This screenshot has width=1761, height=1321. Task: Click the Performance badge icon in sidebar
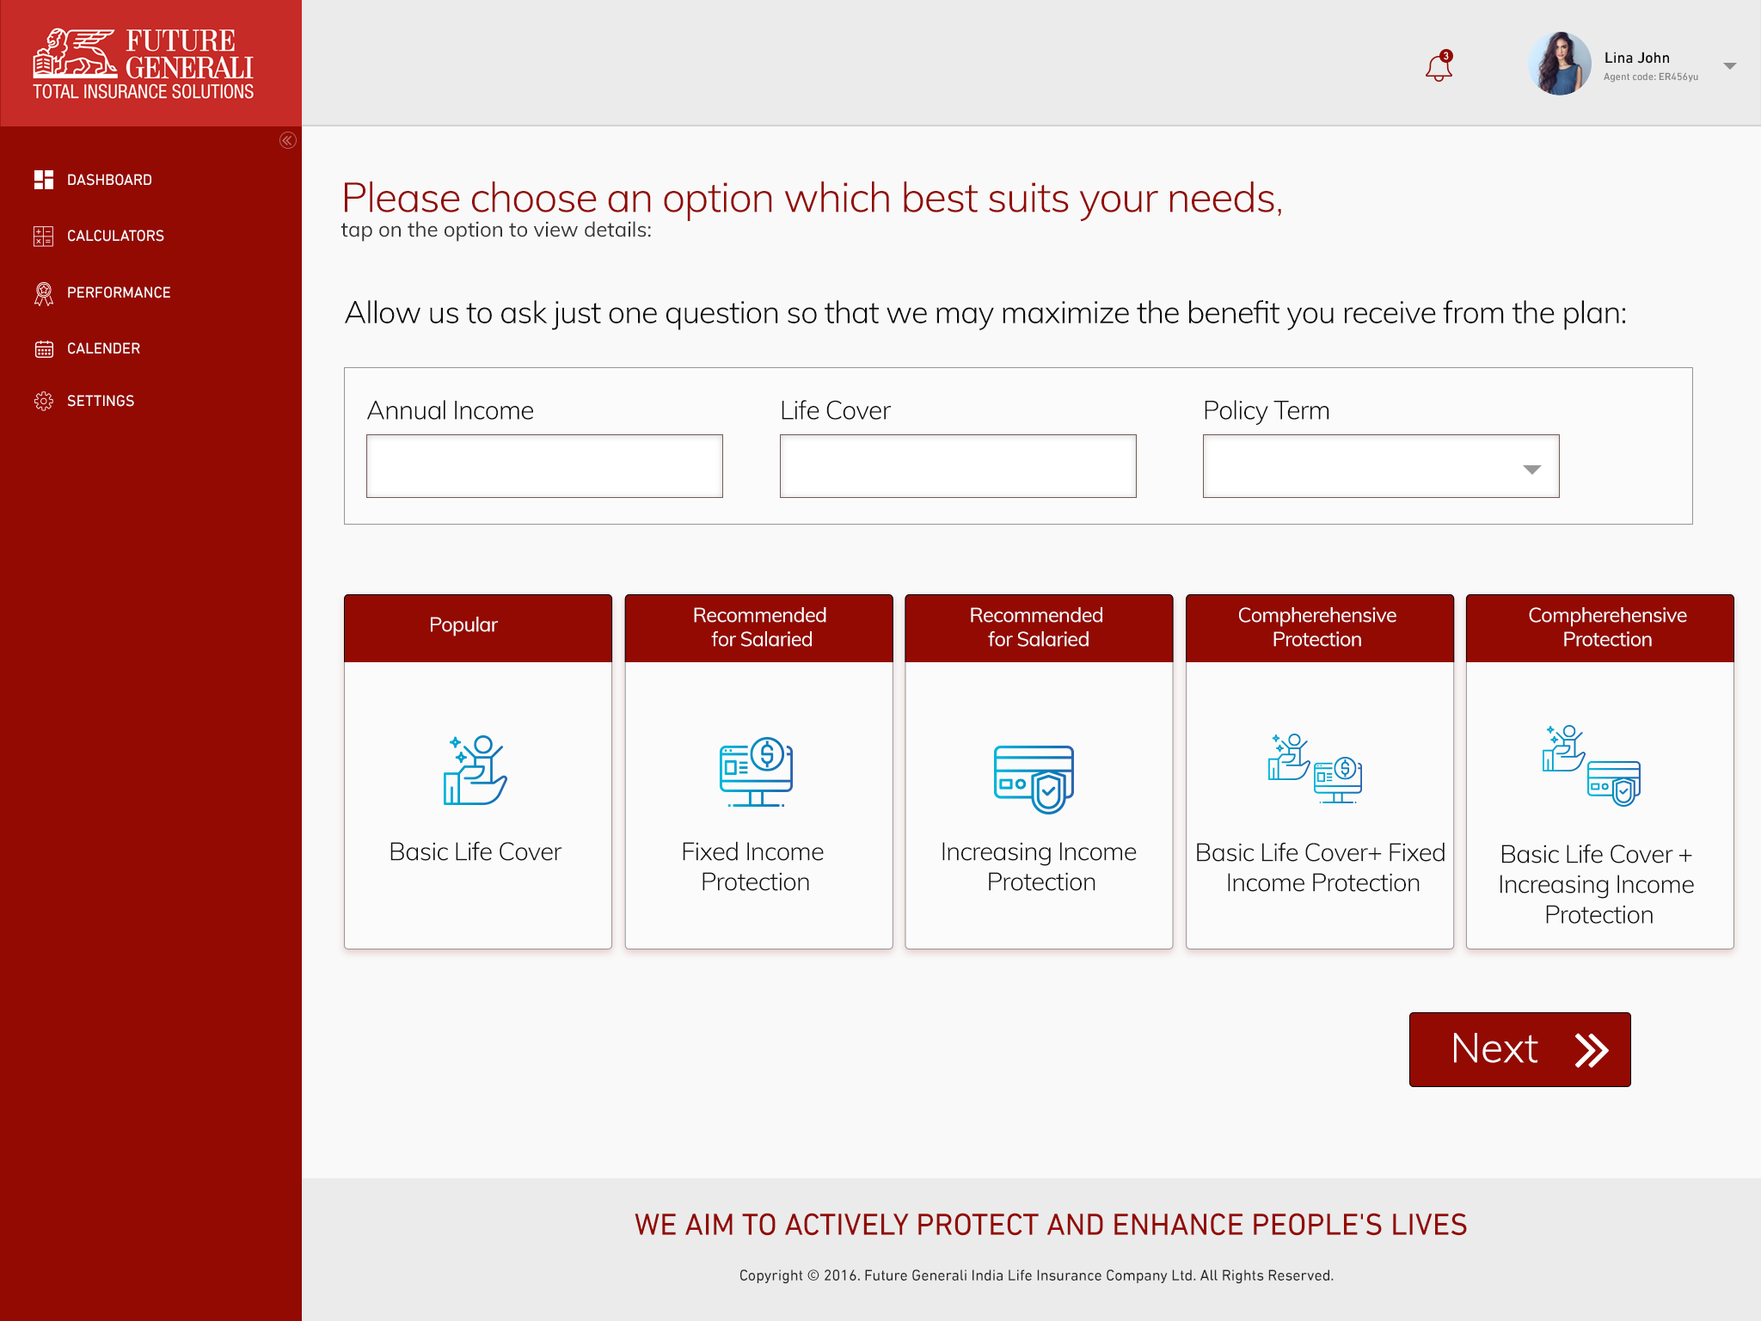(43, 293)
